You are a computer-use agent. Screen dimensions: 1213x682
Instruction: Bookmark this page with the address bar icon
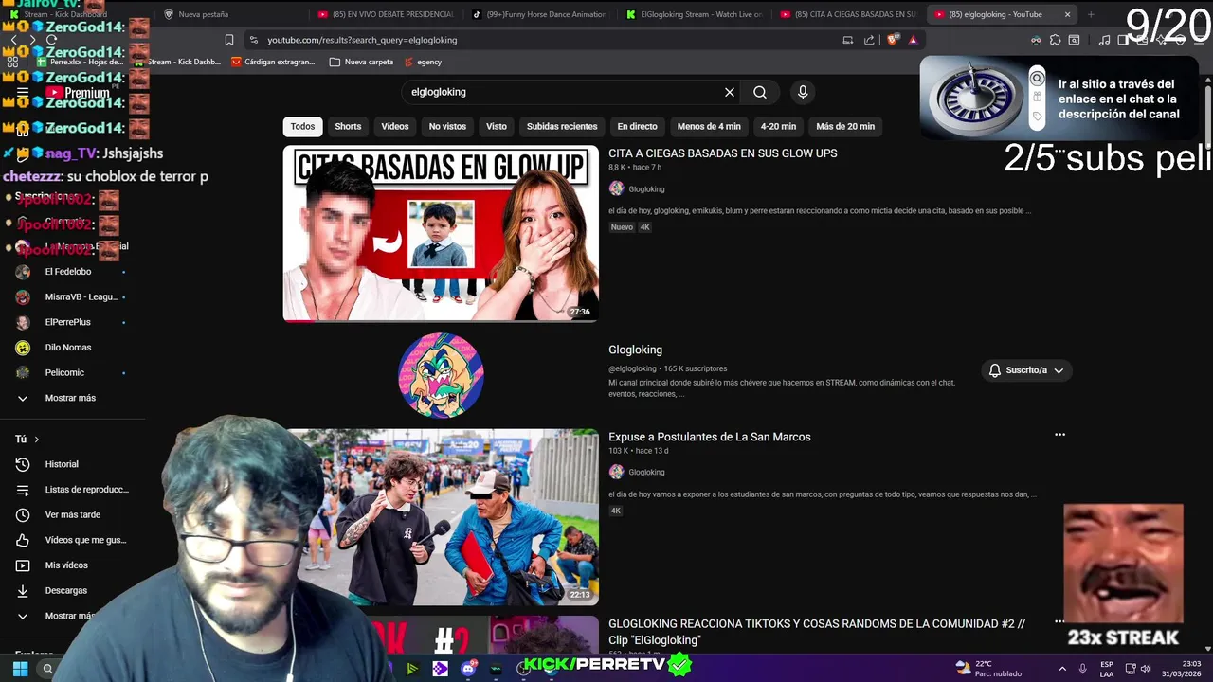tap(229, 40)
